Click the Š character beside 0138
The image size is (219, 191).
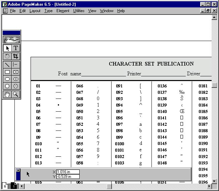pyautogui.click(x=182, y=98)
